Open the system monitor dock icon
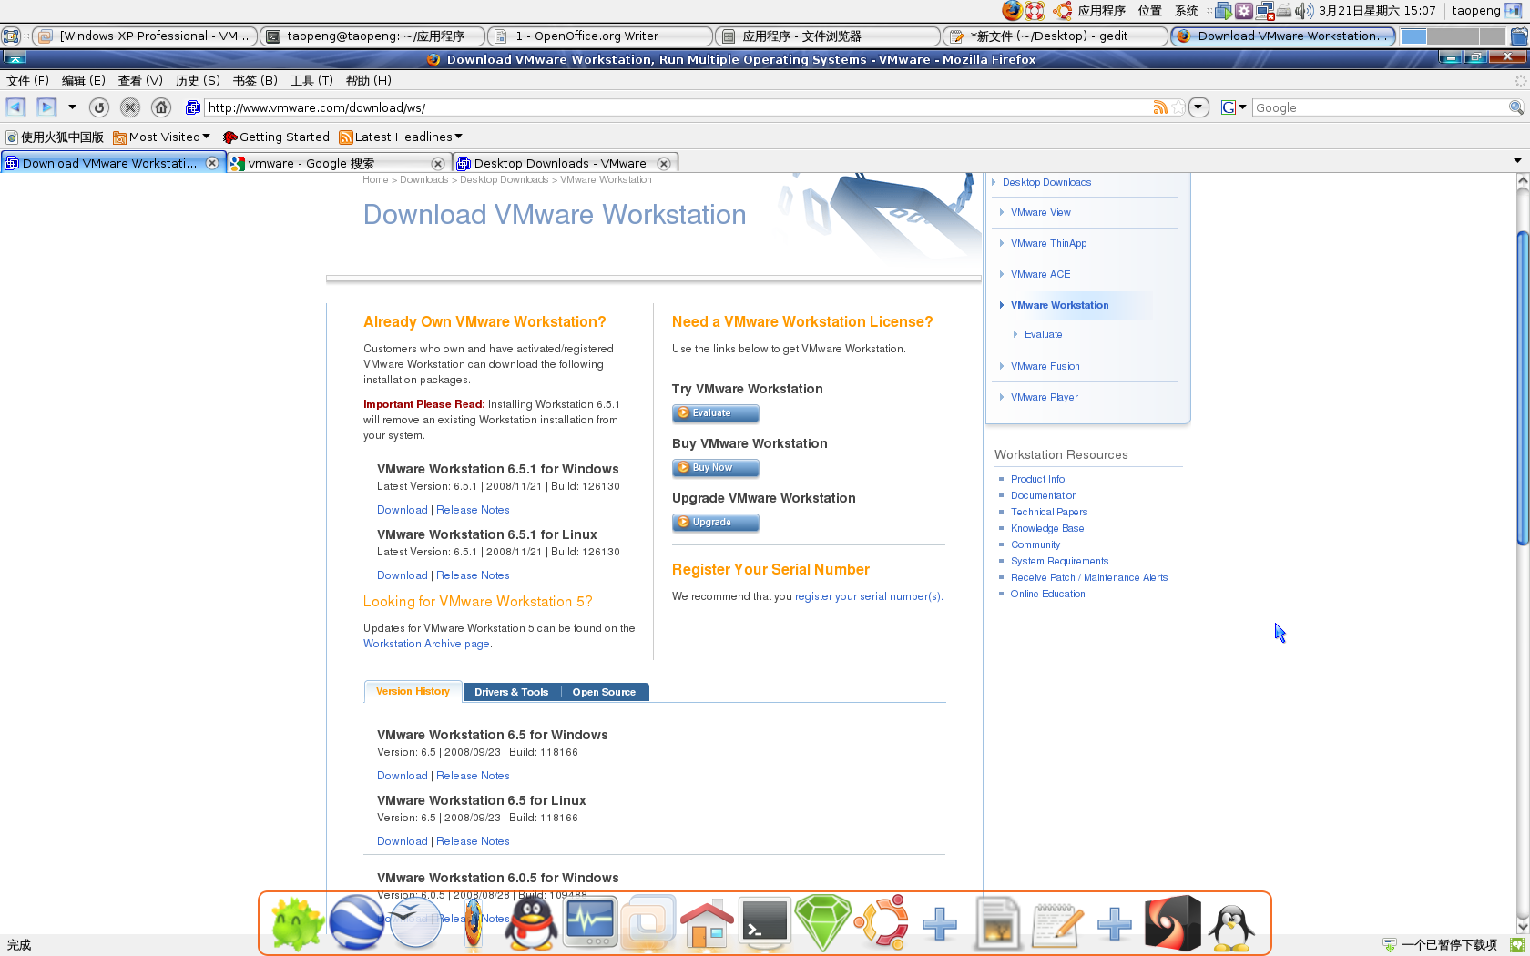The image size is (1530, 956). point(590,920)
